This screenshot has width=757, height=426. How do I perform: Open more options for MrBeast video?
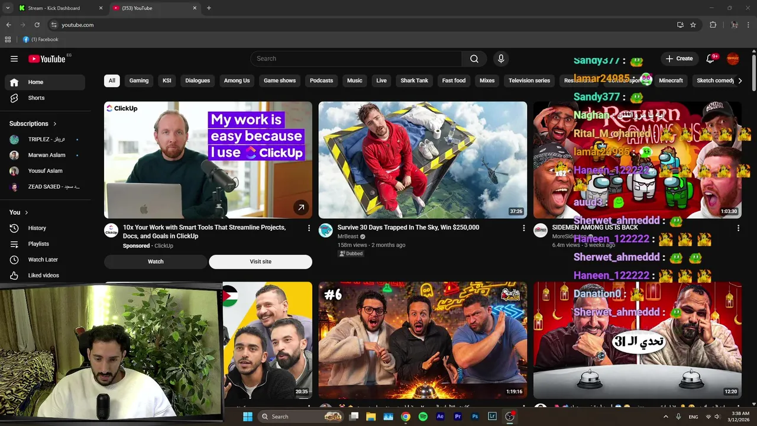(x=523, y=228)
